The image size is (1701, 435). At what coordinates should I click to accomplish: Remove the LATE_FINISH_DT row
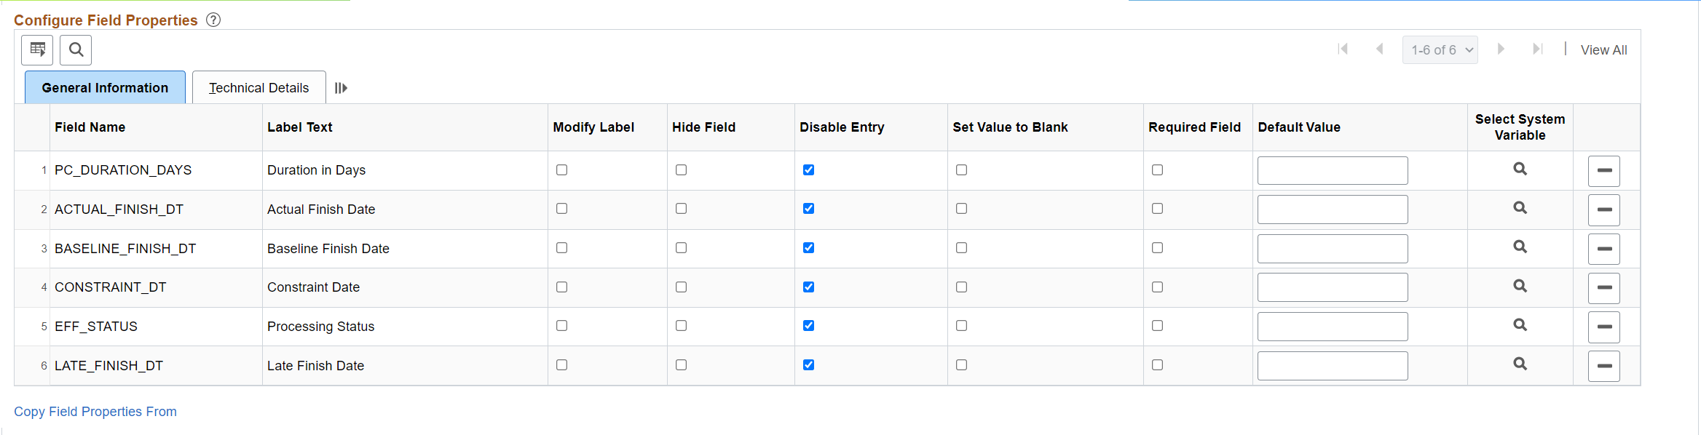(x=1603, y=366)
